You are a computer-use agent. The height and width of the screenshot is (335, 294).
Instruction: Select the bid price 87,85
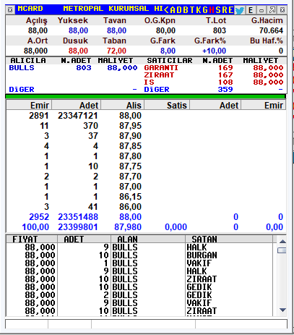click(130, 146)
